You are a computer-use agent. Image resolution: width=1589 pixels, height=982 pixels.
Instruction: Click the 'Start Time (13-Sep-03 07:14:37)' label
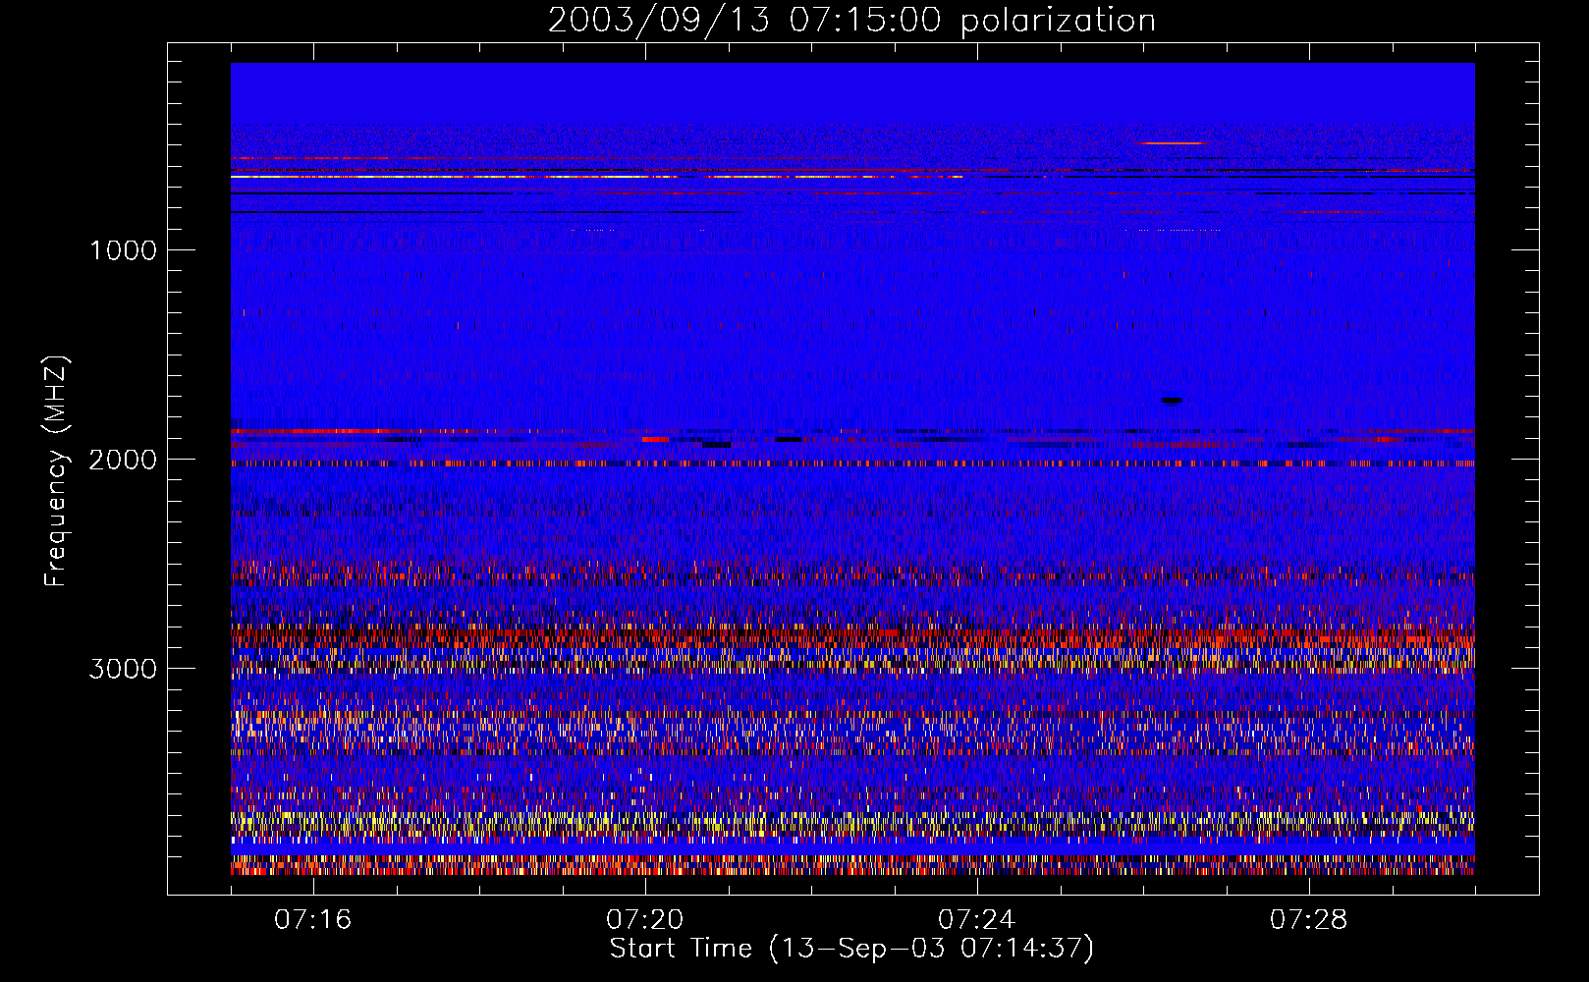(851, 949)
